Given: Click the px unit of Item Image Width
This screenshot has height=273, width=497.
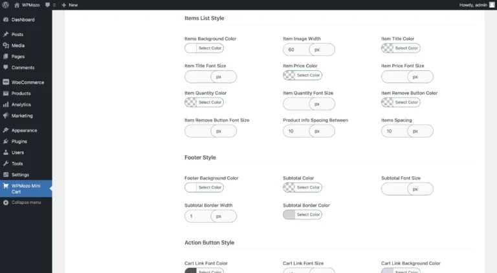Looking at the screenshot, I should click(322, 50).
